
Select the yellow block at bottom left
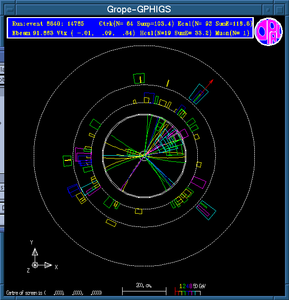[x=111, y=222]
